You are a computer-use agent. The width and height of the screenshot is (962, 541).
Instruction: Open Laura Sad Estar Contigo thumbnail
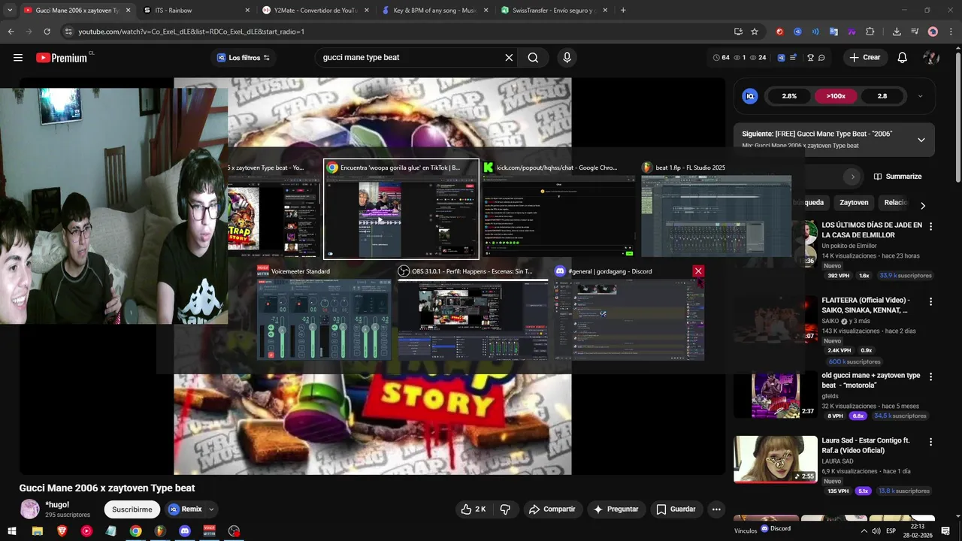click(x=776, y=459)
